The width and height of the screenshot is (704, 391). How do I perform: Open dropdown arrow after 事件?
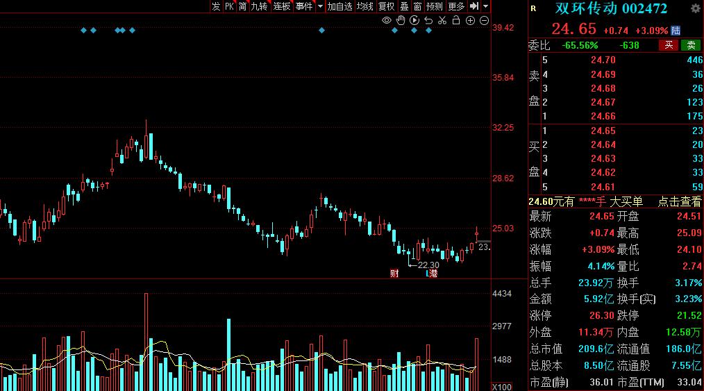pos(320,6)
